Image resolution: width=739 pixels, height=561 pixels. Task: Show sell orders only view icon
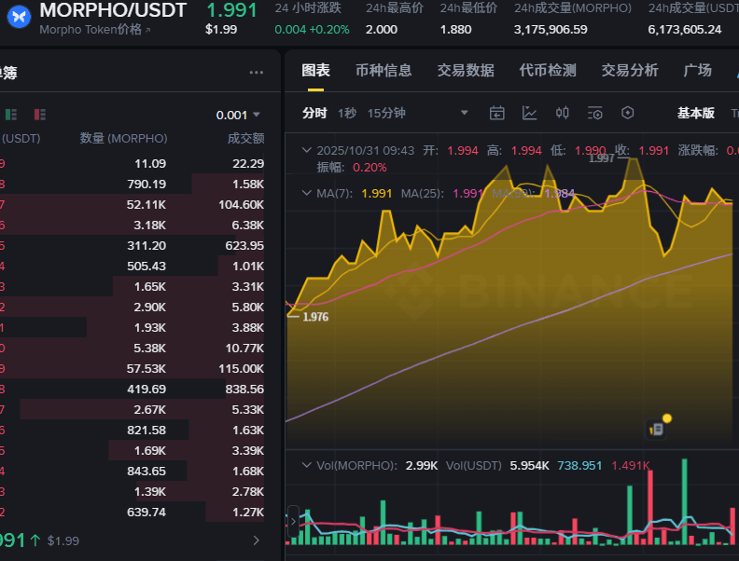(40, 115)
